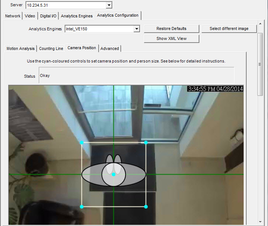
Task: Click the scrollbar down arrow
Action: [x=260, y=222]
